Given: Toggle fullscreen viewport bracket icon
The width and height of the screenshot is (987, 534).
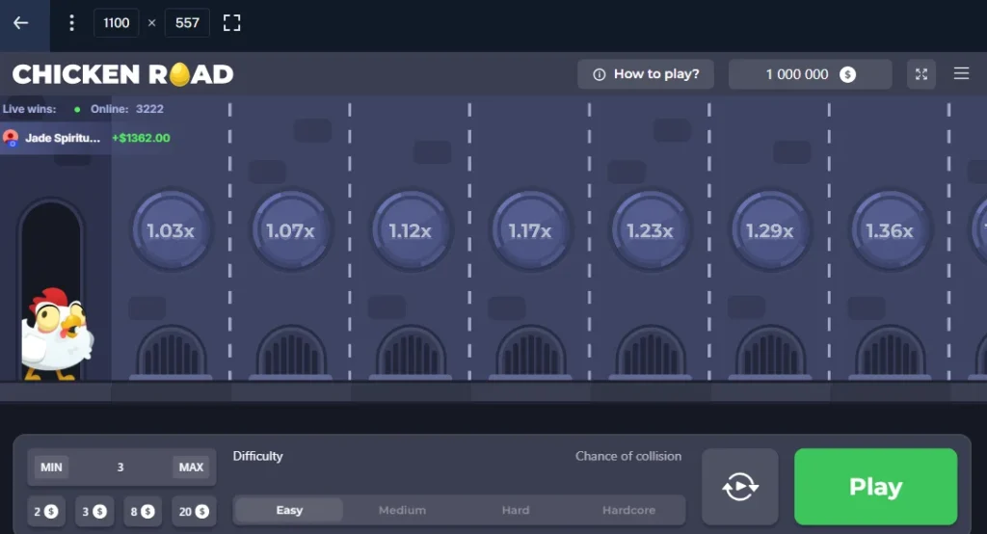Looking at the screenshot, I should pyautogui.click(x=231, y=23).
